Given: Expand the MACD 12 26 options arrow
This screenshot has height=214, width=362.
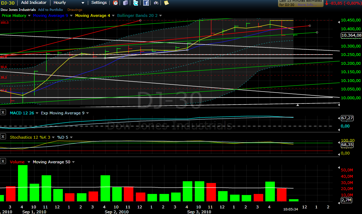Looking at the screenshot, I should [x=37, y=113].
